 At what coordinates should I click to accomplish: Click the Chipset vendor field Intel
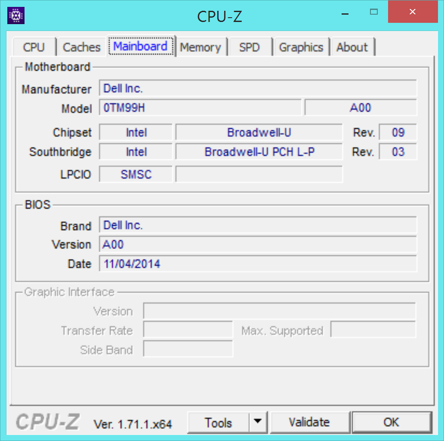pyautogui.click(x=136, y=132)
